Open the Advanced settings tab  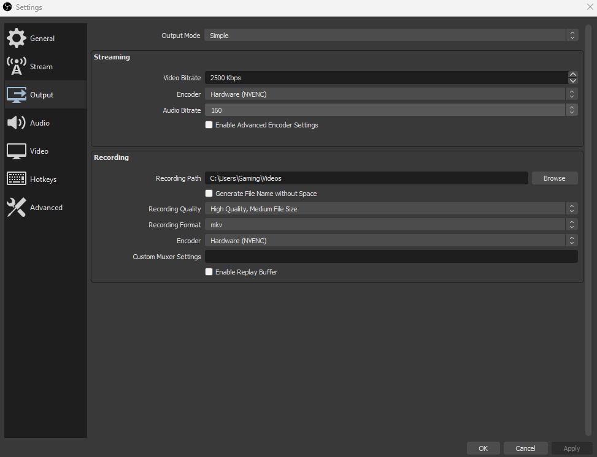coord(45,207)
